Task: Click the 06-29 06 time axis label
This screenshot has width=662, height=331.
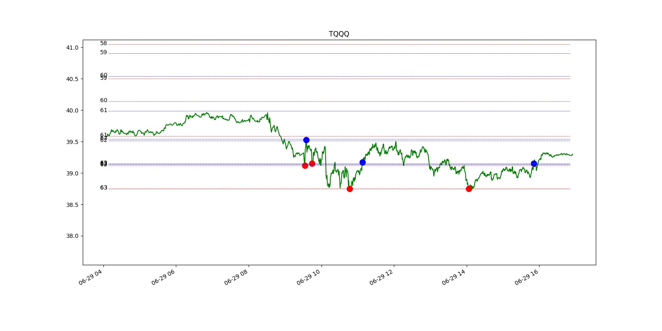Action: [164, 276]
